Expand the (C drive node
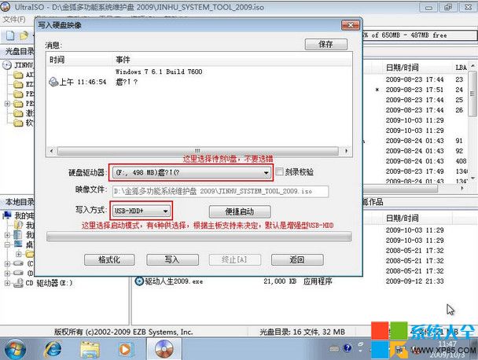Screen dimensions: 478x360 [7, 263]
